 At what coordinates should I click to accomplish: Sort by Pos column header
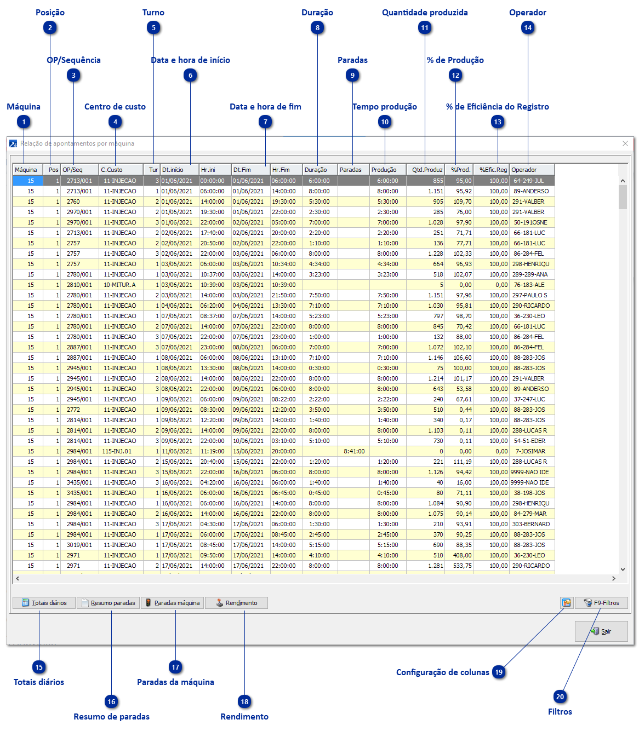(x=52, y=170)
